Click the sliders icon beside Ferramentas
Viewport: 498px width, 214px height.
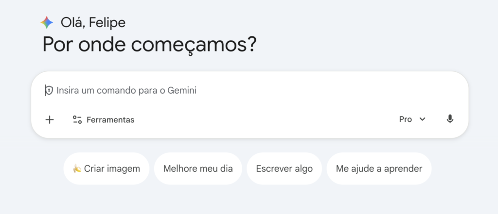click(x=77, y=119)
